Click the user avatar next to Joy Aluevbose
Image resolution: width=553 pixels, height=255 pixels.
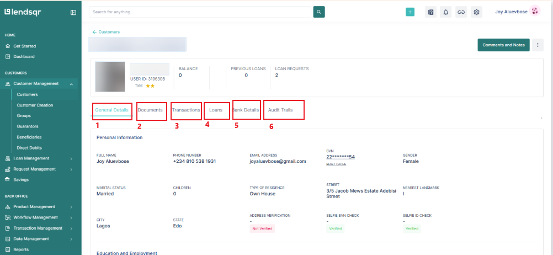535,11
